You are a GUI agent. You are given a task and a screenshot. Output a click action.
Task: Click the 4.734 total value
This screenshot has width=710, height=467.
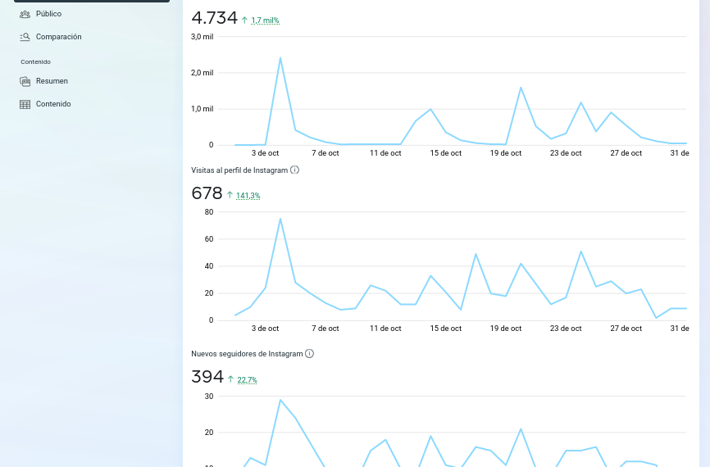coord(214,18)
